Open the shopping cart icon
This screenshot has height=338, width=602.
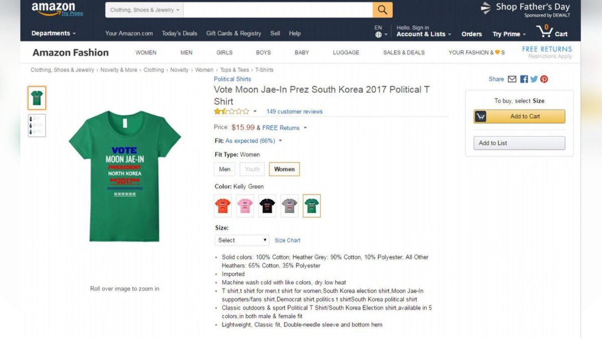[x=545, y=32]
